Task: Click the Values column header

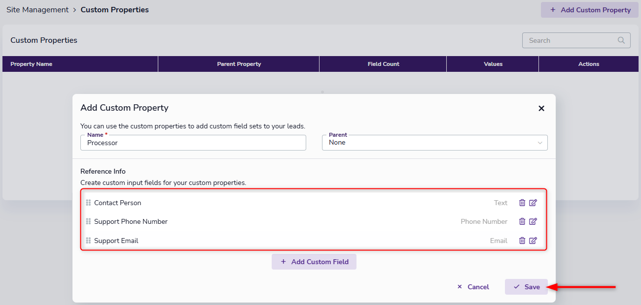Action: [x=493, y=64]
